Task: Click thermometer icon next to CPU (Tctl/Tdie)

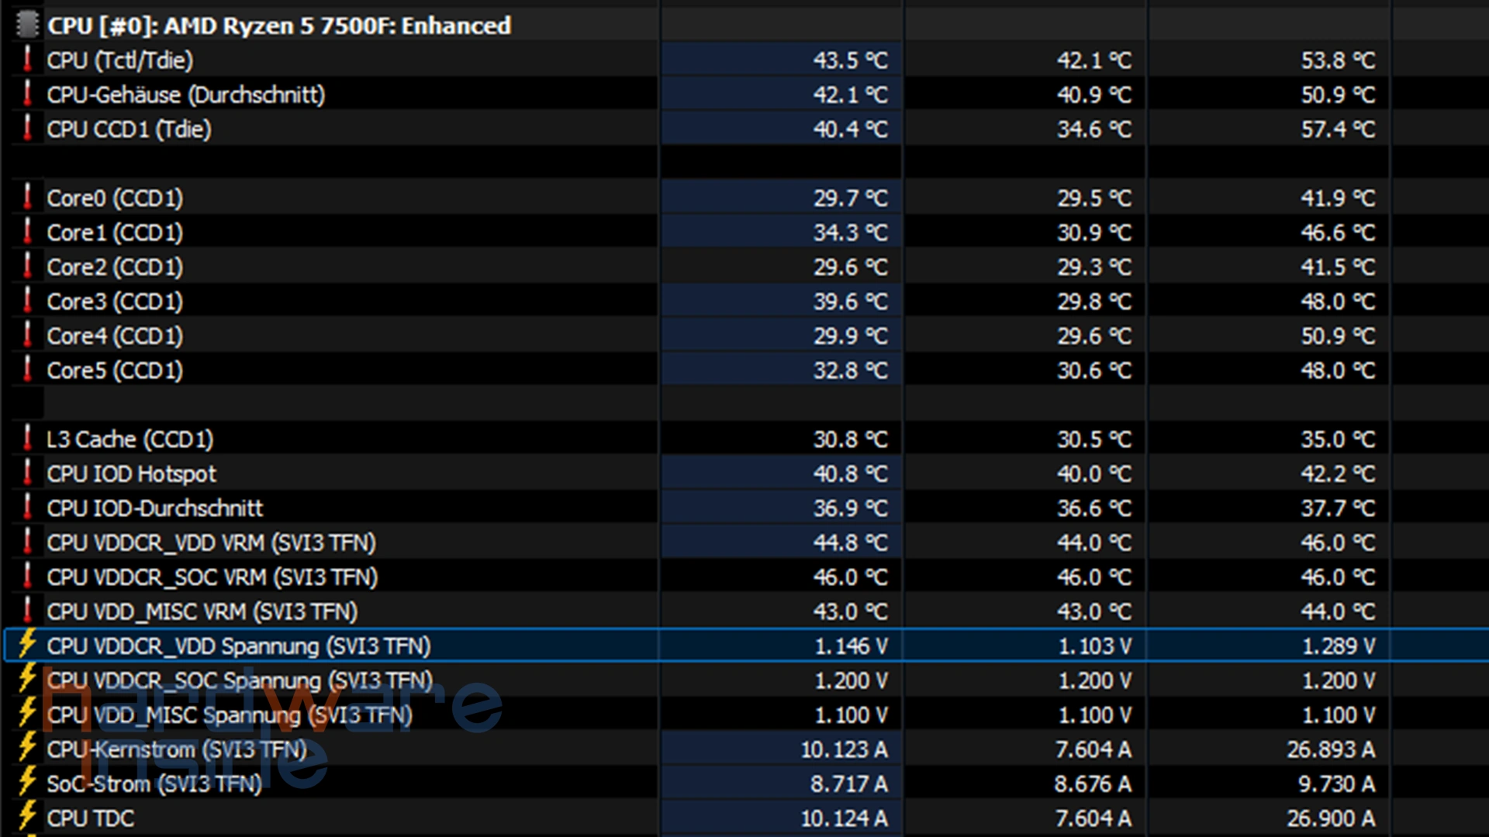Action: coord(28,60)
